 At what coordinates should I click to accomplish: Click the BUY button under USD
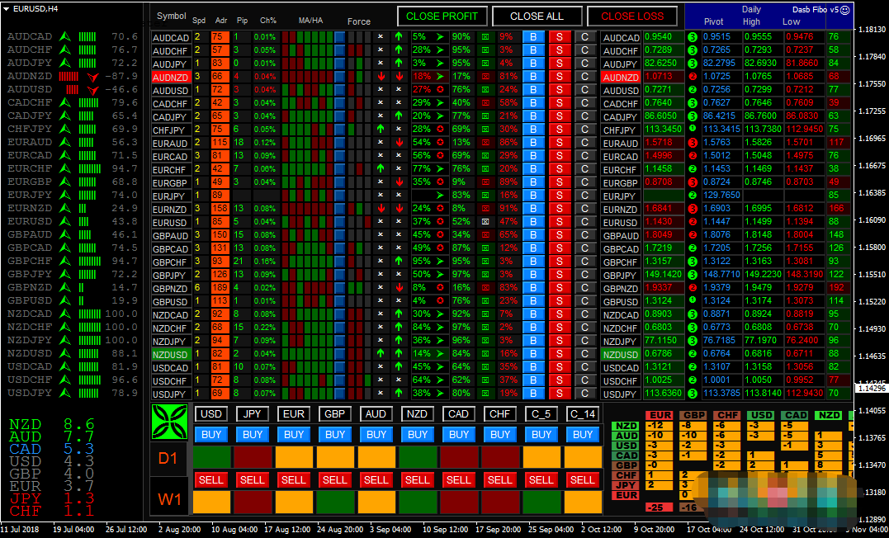click(211, 435)
